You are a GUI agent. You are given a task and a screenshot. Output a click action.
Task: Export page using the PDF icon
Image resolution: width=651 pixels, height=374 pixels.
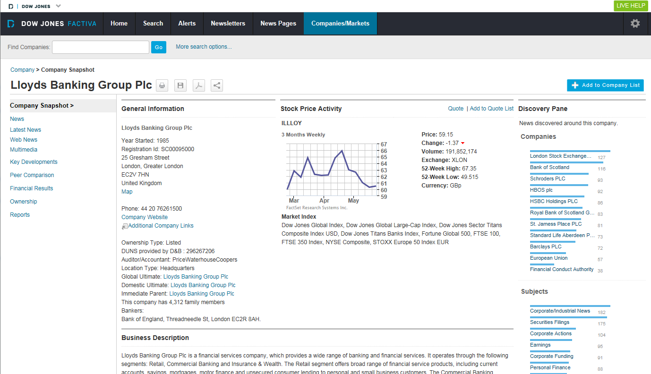(x=199, y=85)
